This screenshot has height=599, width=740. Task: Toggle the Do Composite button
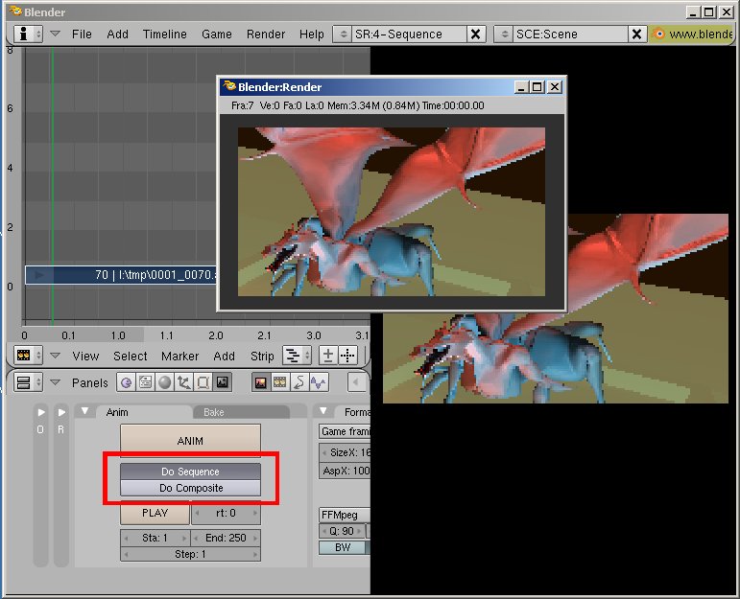[190, 488]
